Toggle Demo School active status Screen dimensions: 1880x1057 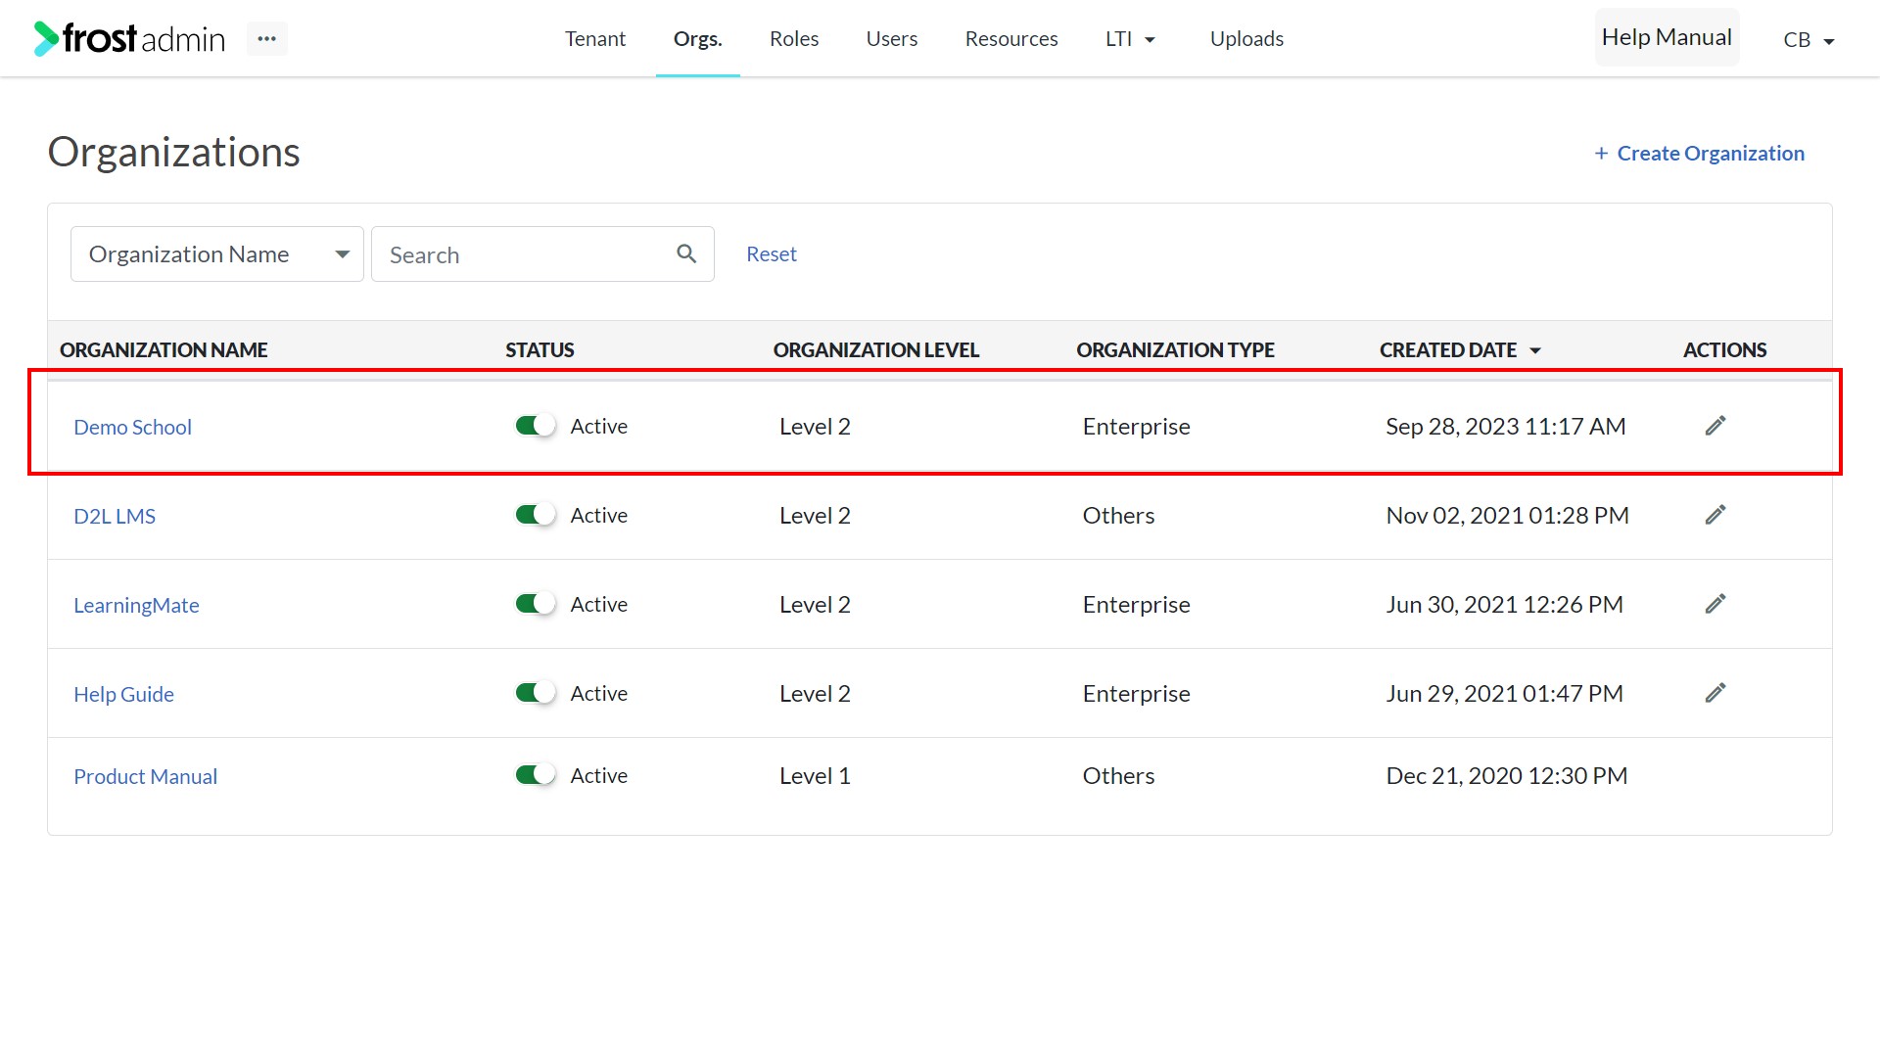(x=536, y=426)
